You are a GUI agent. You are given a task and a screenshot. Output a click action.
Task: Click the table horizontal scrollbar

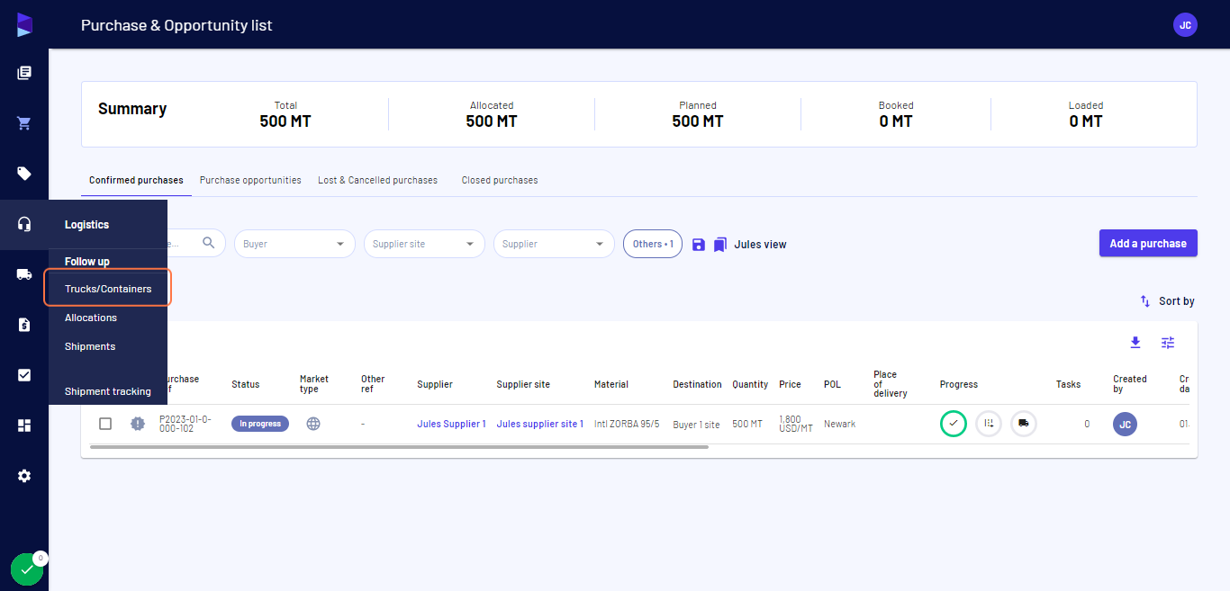(398, 446)
